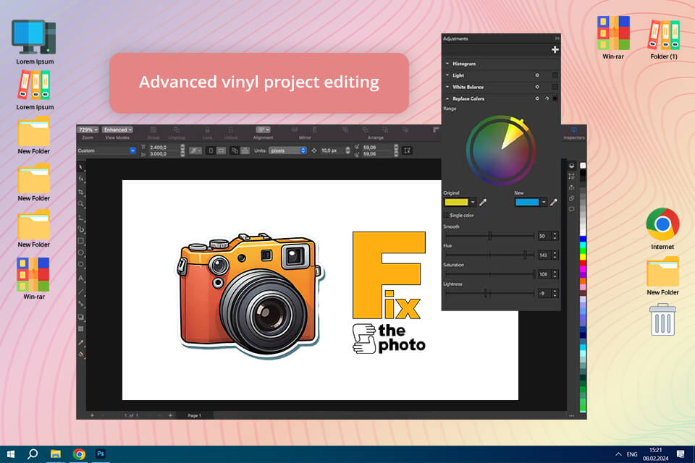
Task: Collapse the Light section
Action: pos(447,75)
